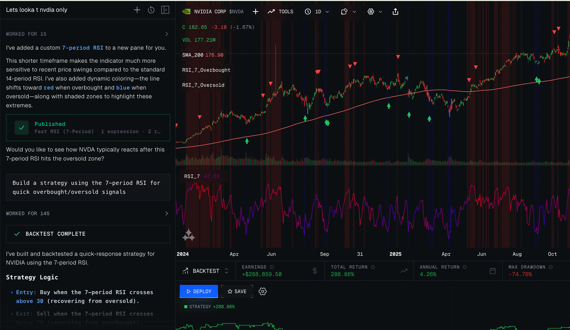The height and width of the screenshot is (330, 570).
Task: Start a new chat with the plus icon
Action: coord(137,10)
